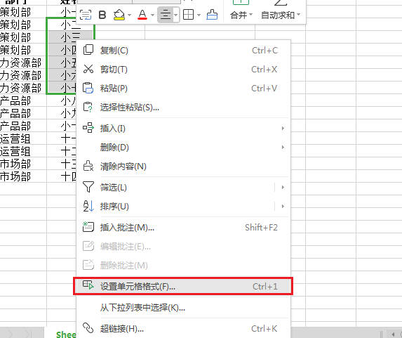Click the paste special clipboard icon
Screen dimensions: 402x338
click(88, 107)
